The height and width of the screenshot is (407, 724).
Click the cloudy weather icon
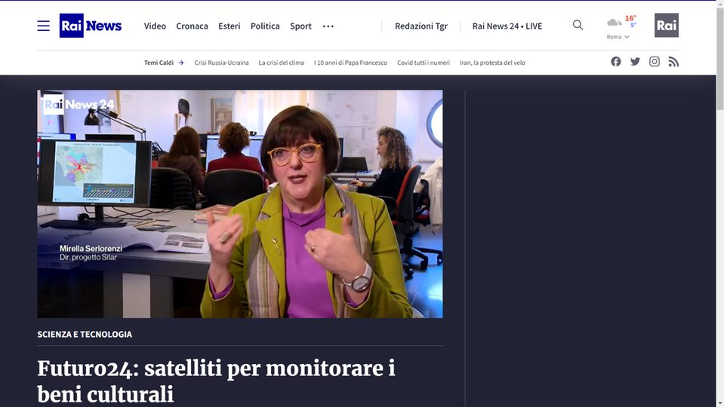pos(614,22)
